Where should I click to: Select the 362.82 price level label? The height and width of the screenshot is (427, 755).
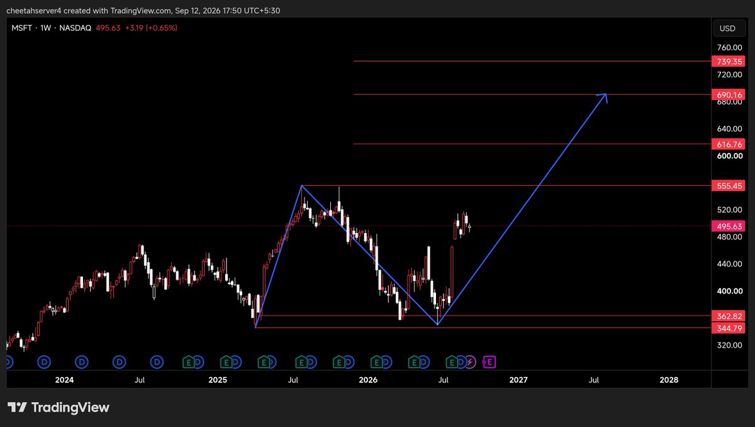tap(730, 316)
